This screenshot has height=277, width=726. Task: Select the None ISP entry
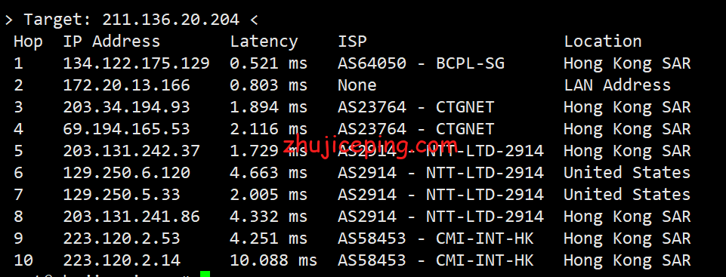click(x=357, y=85)
